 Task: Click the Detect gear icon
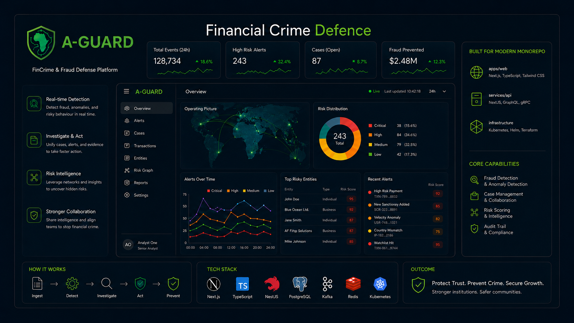coord(72,284)
